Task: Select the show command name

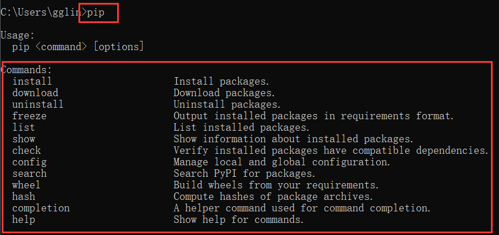Action: tap(24, 139)
